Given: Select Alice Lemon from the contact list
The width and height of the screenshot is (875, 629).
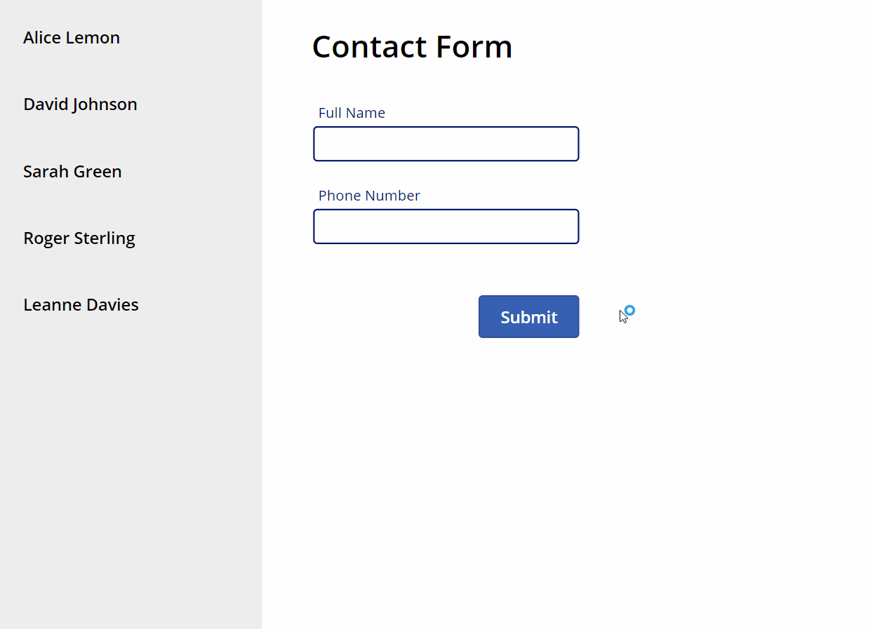Looking at the screenshot, I should (71, 38).
